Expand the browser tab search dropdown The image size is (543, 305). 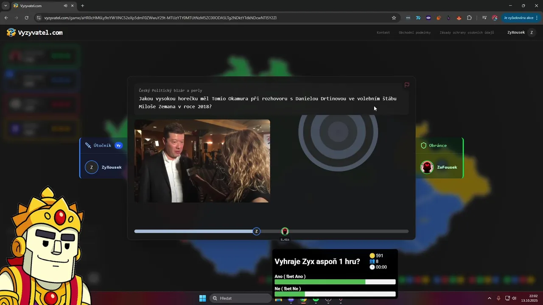6,6
